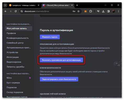Open Запросы дружбы settings section

tap(15, 67)
